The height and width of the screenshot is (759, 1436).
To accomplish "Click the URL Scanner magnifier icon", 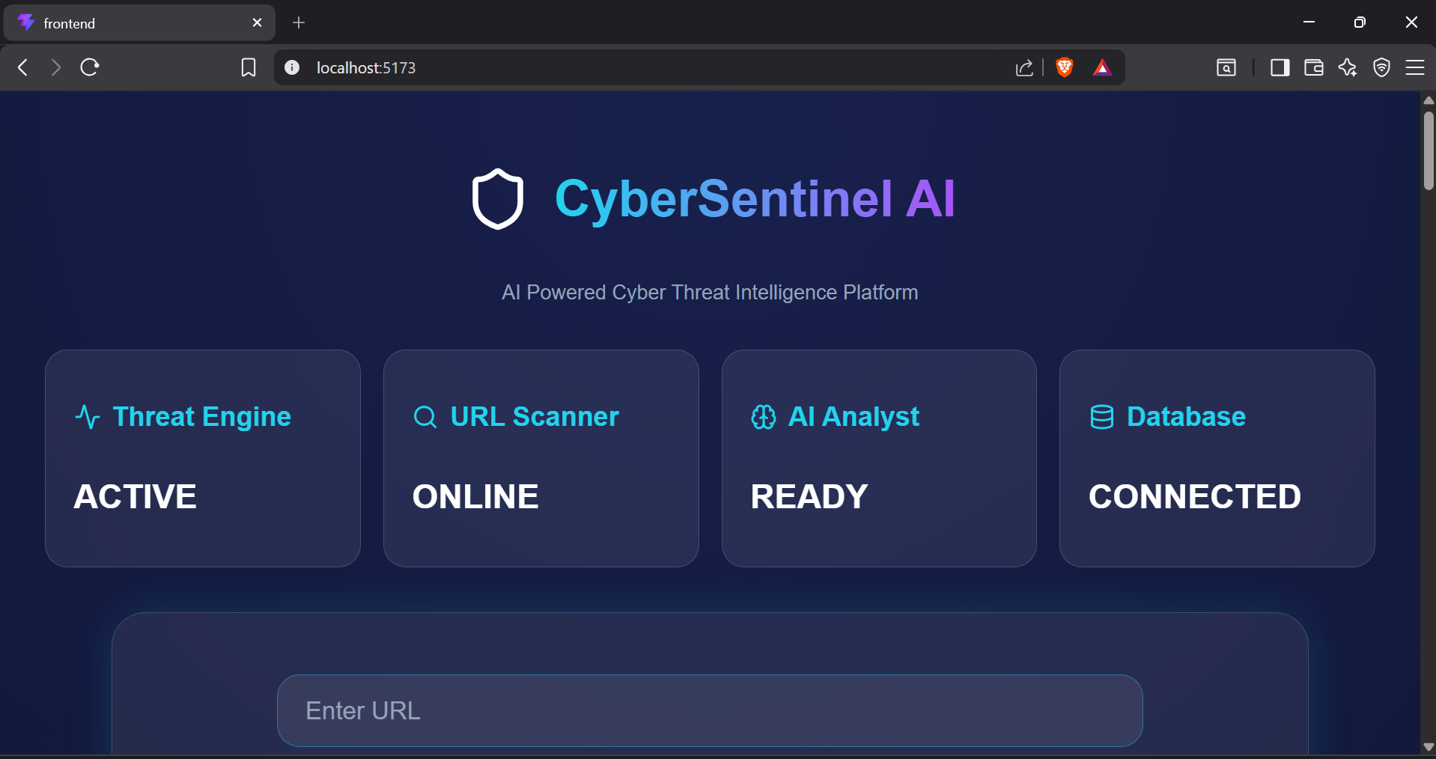I will point(425,417).
